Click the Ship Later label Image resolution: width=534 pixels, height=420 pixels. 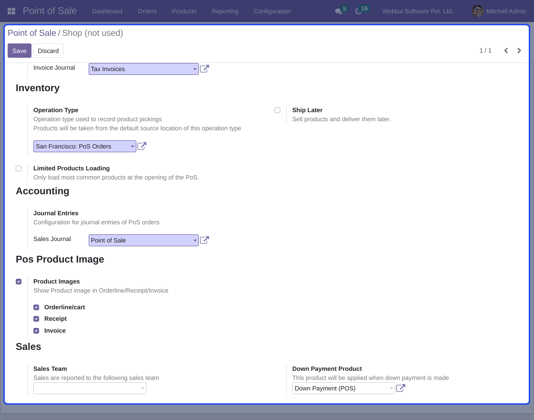tap(307, 110)
